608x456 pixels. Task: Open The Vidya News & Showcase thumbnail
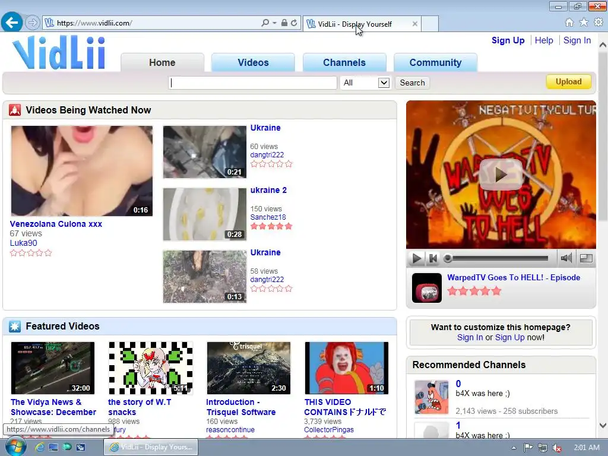pyautogui.click(x=53, y=368)
